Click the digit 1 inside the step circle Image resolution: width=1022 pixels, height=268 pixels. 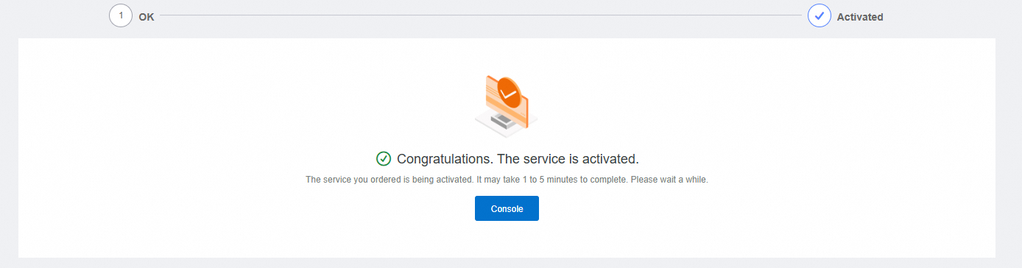pos(121,15)
